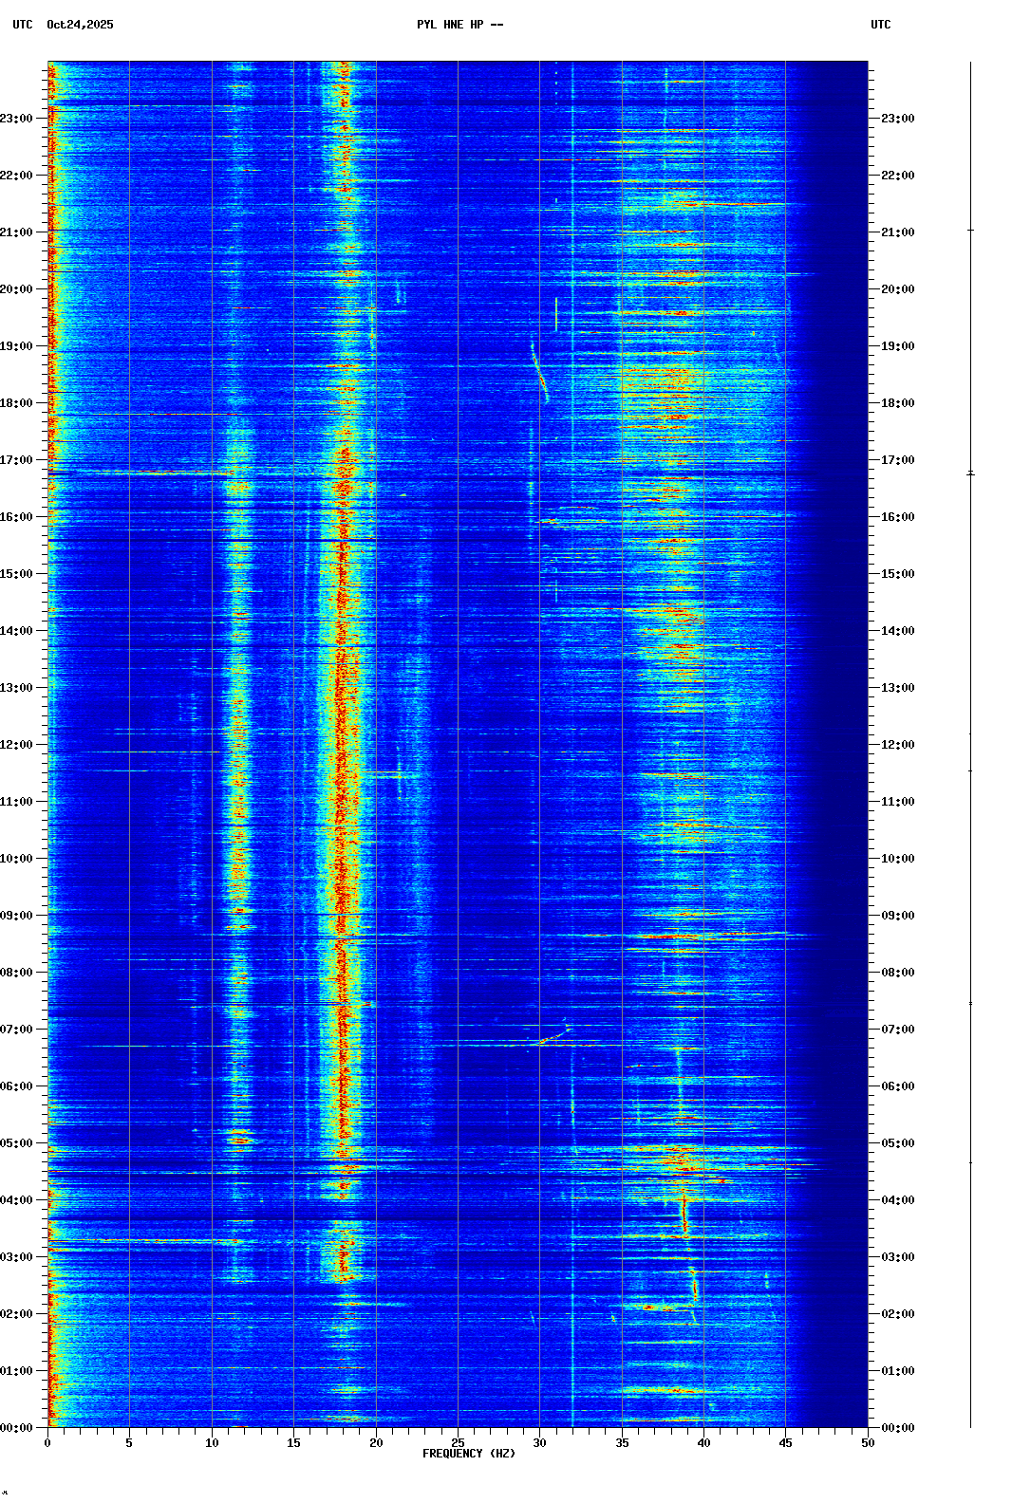Click the UTC label at top right
Screen dimensions: 1012x1503
(x=880, y=25)
